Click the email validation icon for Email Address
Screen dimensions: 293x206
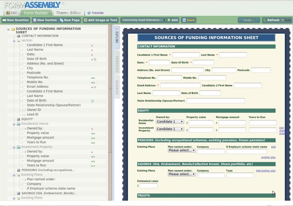click(x=95, y=87)
